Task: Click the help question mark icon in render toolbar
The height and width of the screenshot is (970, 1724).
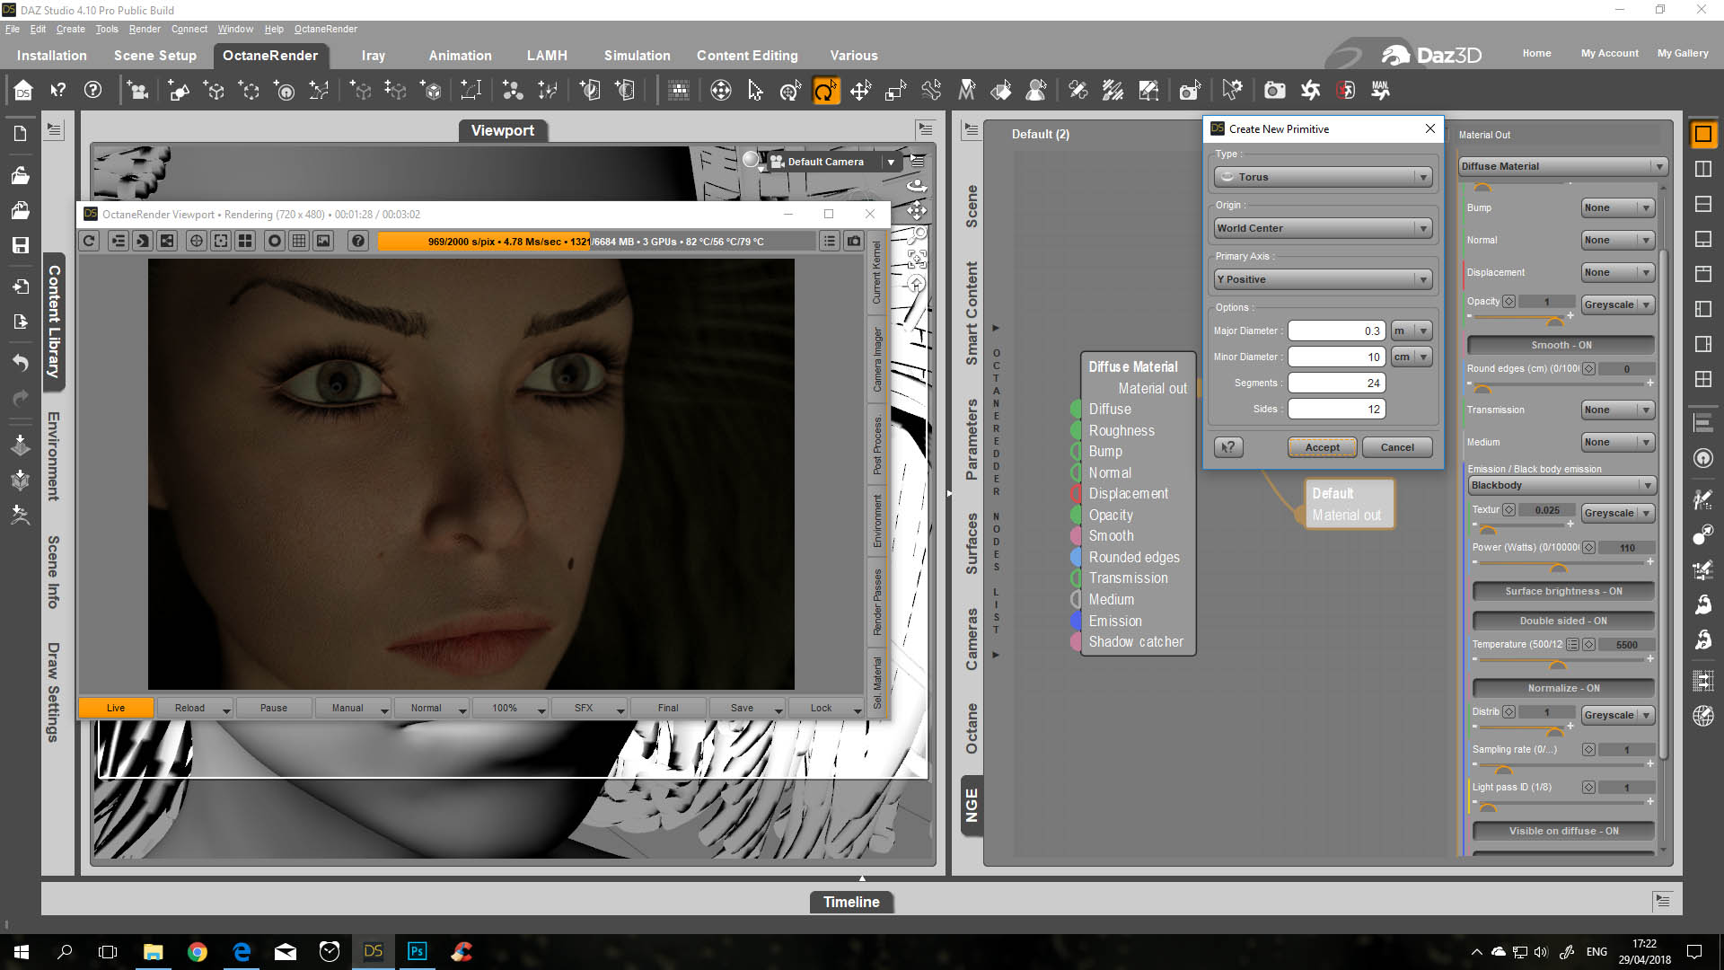Action: click(358, 241)
